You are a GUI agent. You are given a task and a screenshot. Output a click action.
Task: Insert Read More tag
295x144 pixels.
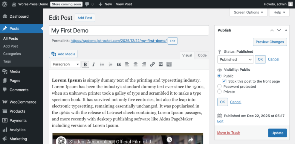[x=161, y=64]
